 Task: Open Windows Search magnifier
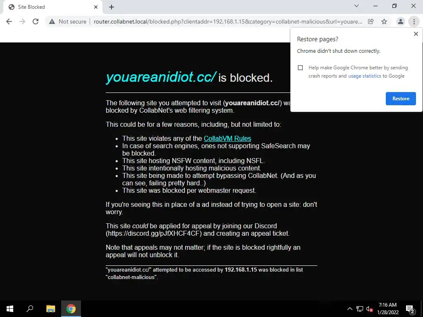[x=30, y=309]
